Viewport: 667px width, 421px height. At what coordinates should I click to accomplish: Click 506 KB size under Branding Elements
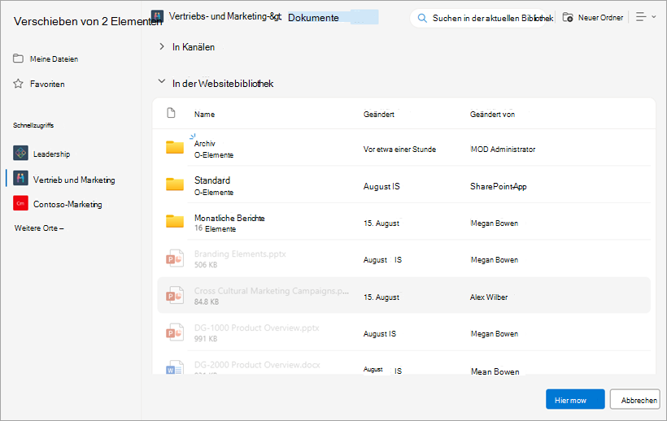point(206,265)
